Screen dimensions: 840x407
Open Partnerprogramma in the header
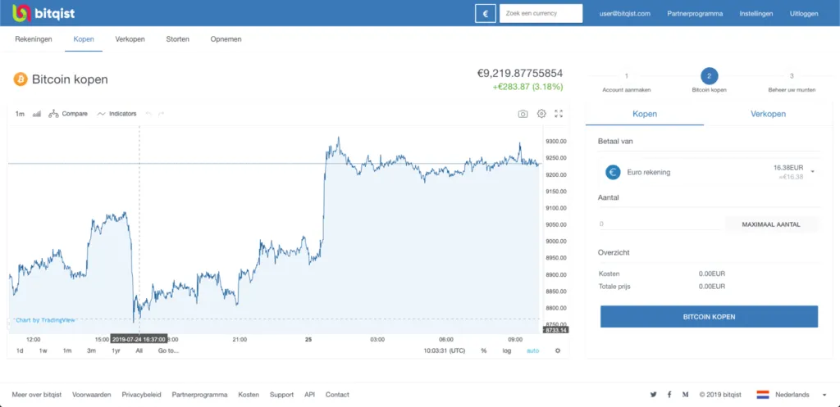[695, 13]
